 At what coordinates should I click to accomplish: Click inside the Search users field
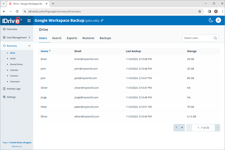197,38
